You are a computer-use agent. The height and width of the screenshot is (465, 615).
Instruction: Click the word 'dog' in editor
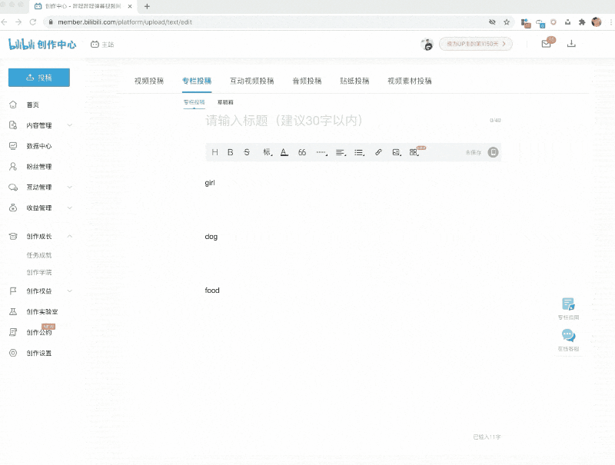coord(211,237)
